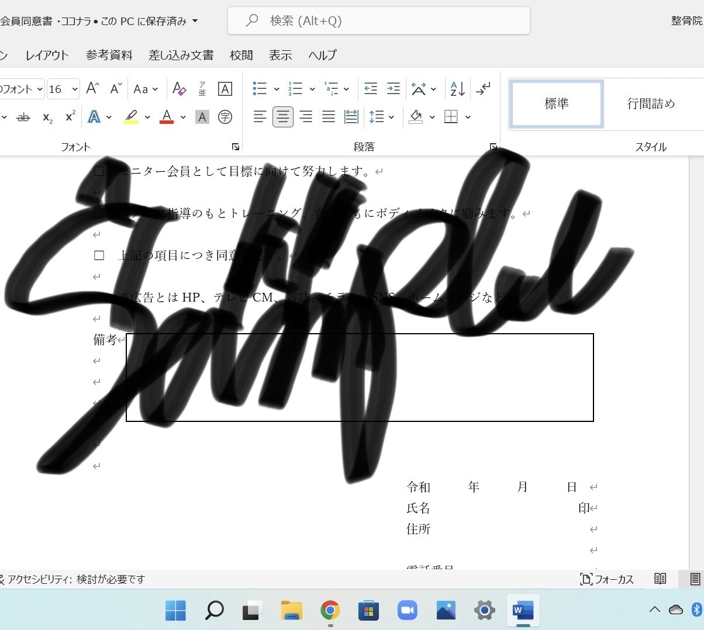The height and width of the screenshot is (630, 704).
Task: Expand document name save-location dropdown
Action: coord(195,21)
